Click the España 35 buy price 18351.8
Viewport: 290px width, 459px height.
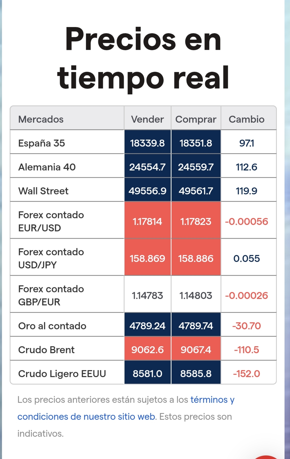click(x=196, y=143)
